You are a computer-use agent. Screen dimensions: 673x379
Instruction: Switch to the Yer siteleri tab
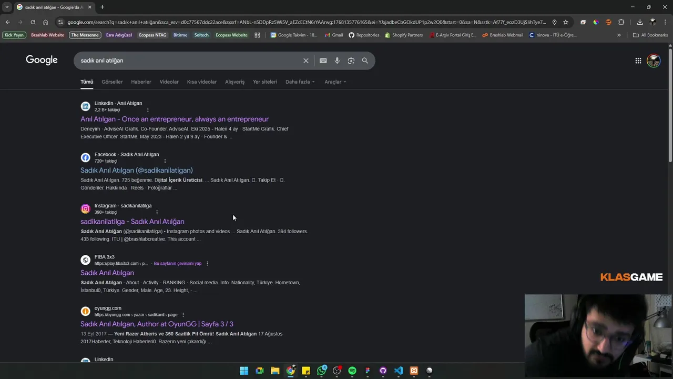pyautogui.click(x=265, y=82)
